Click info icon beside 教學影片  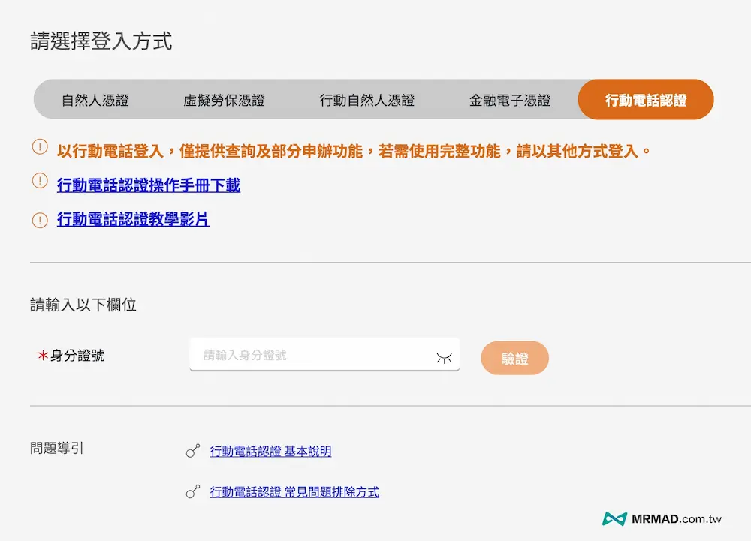[x=40, y=220]
